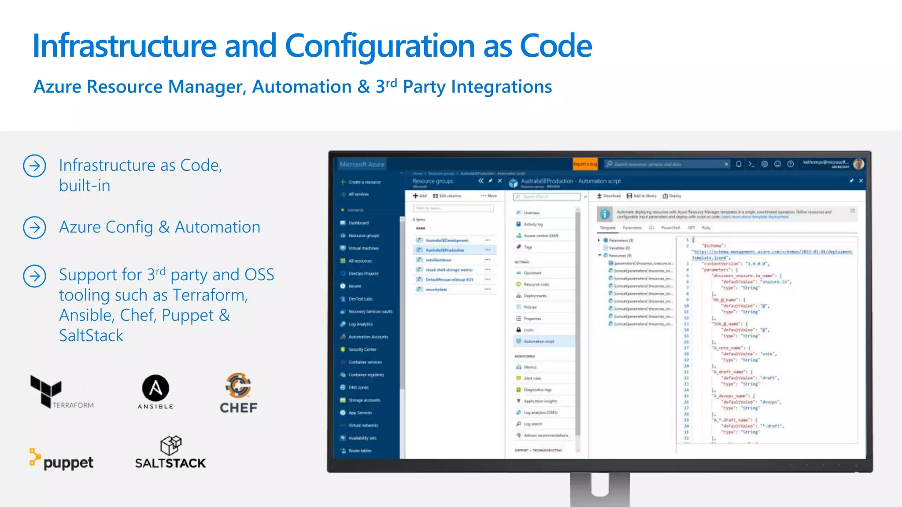
Task: Switch to the PowerShell tab
Action: tap(671, 228)
